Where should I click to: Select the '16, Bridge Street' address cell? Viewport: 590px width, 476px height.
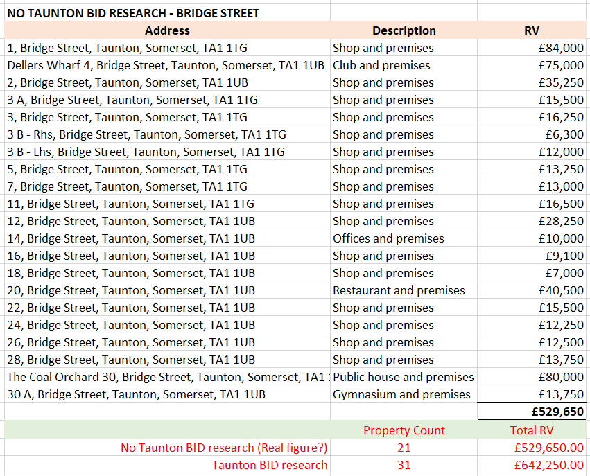(168, 255)
